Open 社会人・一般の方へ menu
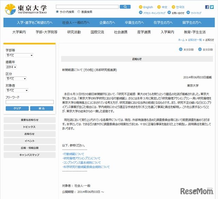This screenshot has height=199, width=218. click(x=76, y=22)
